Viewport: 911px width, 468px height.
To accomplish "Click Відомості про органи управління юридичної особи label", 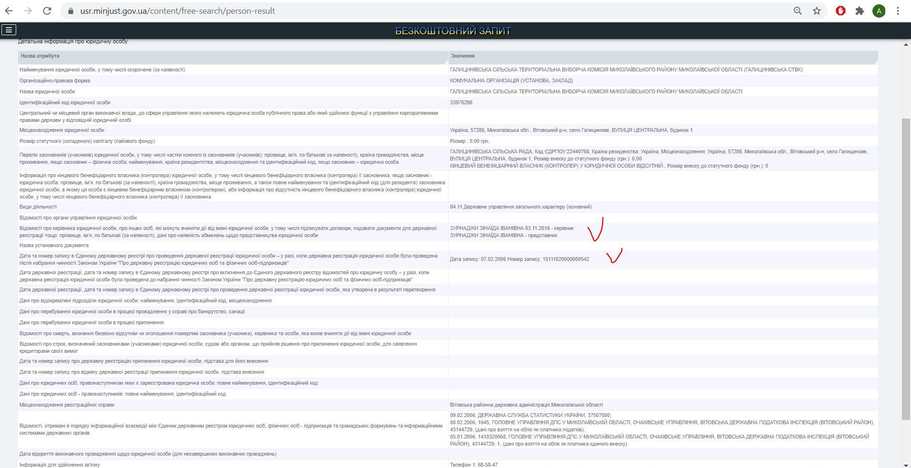I will pos(78,218).
